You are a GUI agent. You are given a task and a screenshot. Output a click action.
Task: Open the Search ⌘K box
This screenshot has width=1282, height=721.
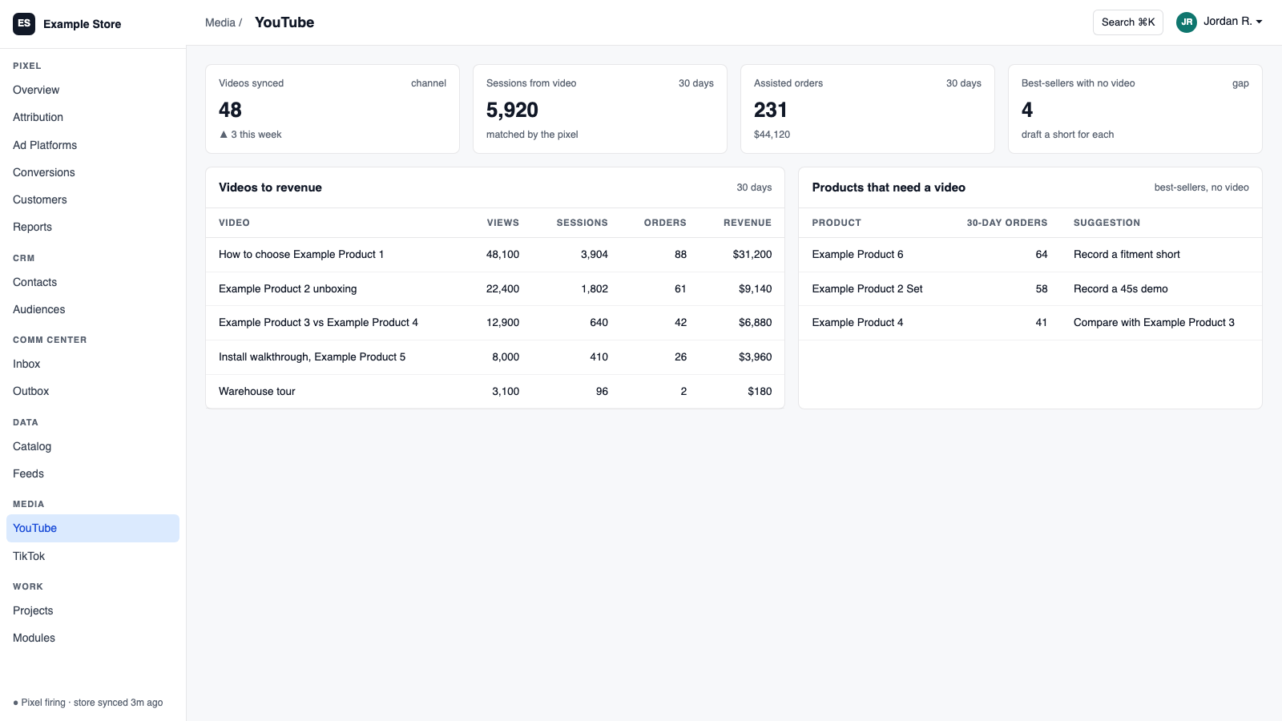[1128, 22]
